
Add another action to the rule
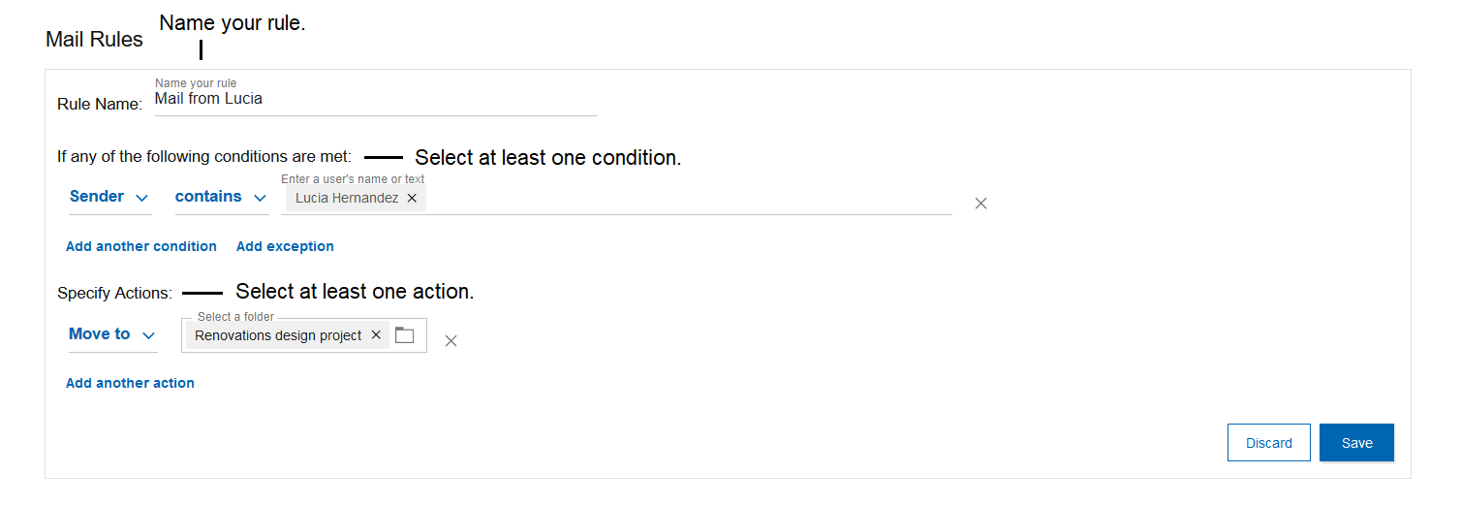130,383
